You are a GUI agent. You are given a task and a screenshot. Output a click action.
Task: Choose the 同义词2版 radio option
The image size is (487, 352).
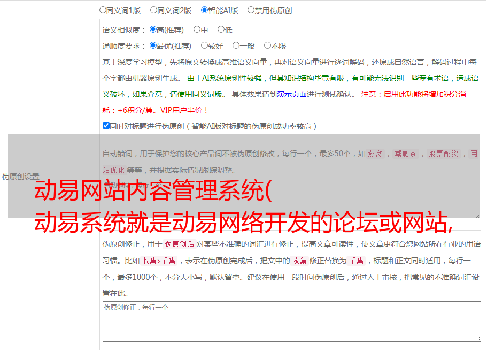[x=153, y=10]
